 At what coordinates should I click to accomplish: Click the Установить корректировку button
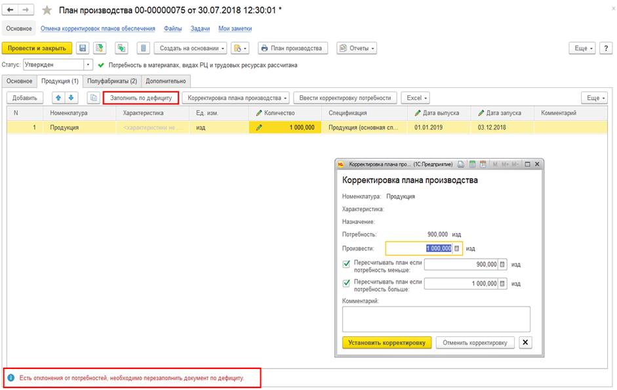(x=387, y=343)
